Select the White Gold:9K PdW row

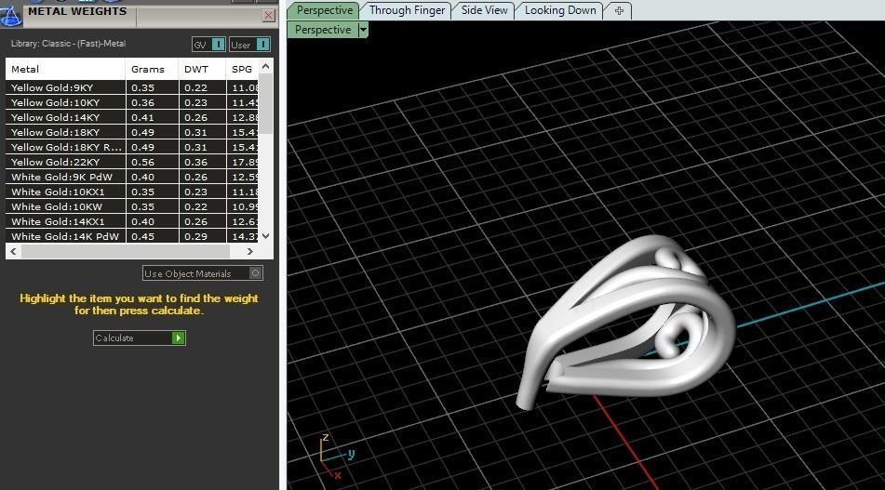[x=132, y=177]
